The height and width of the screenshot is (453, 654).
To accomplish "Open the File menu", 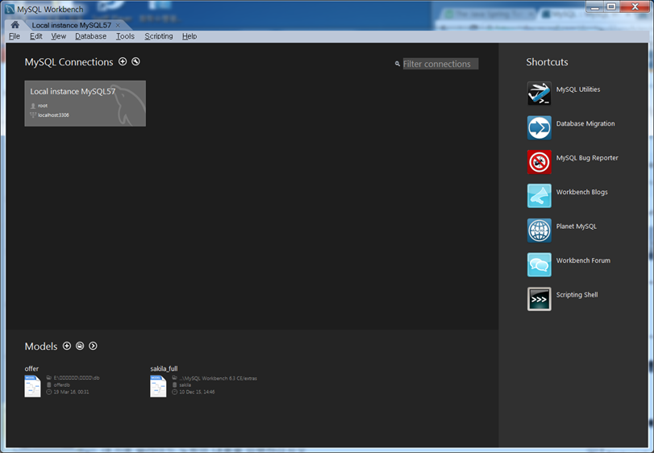I will click(15, 36).
